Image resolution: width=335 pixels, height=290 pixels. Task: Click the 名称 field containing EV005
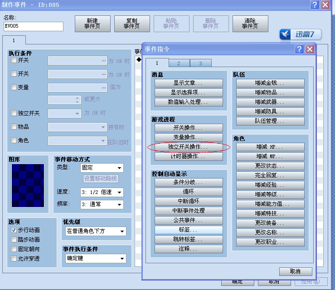34,26
